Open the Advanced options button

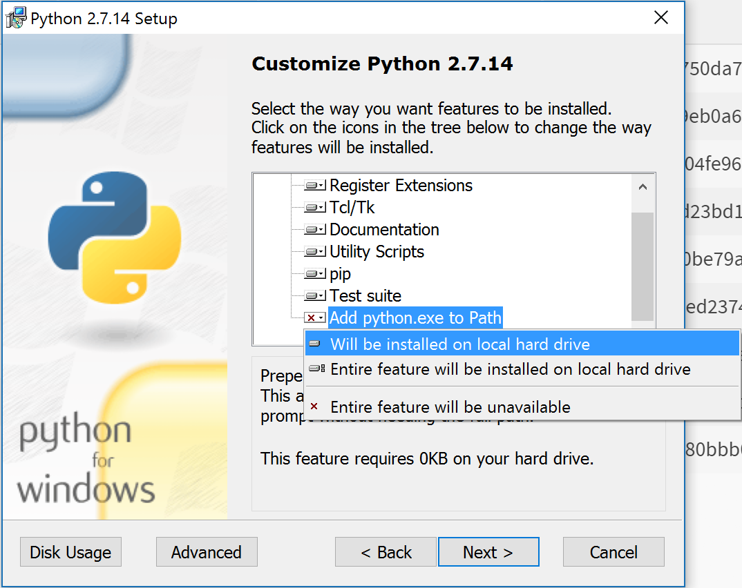[207, 552]
